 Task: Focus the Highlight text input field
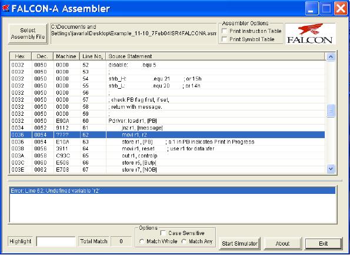point(56,241)
